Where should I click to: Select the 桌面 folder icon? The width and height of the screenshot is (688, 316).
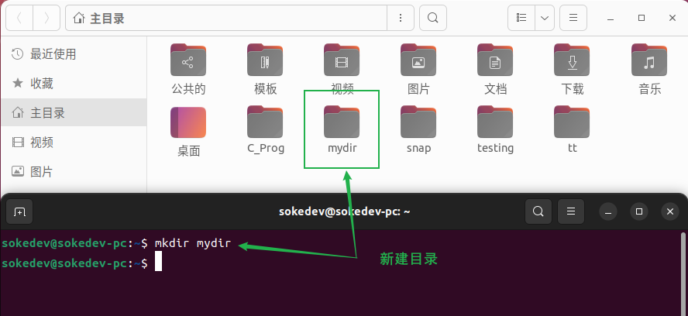point(188,122)
